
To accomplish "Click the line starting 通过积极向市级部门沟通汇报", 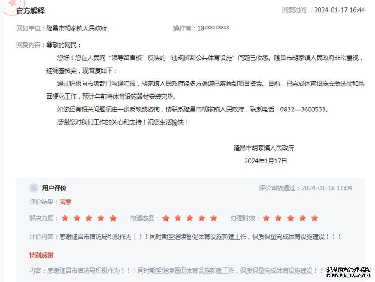I will tap(211, 84).
